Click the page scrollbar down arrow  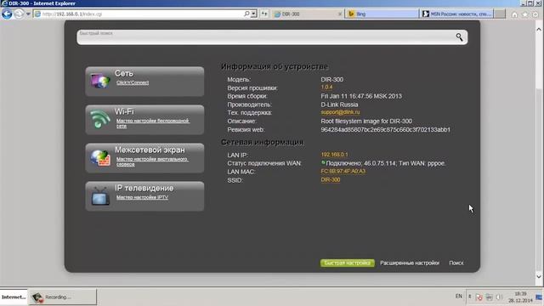tap(539, 277)
